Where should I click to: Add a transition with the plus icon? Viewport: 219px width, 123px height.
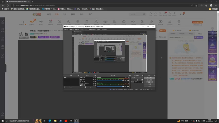[x=138, y=80]
